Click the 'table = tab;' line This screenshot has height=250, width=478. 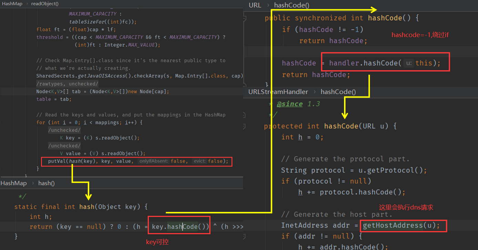(54, 99)
